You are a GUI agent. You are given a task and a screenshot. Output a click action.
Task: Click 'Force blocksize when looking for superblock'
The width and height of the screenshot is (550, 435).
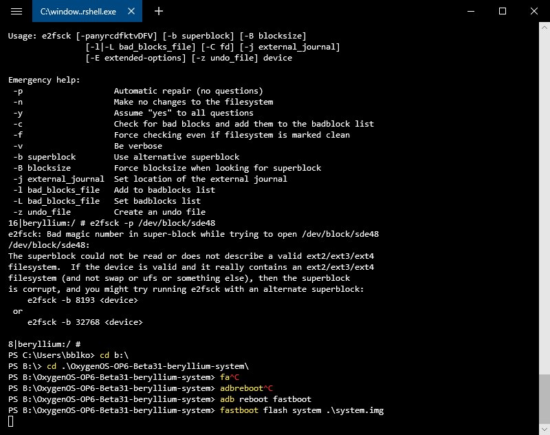217,168
